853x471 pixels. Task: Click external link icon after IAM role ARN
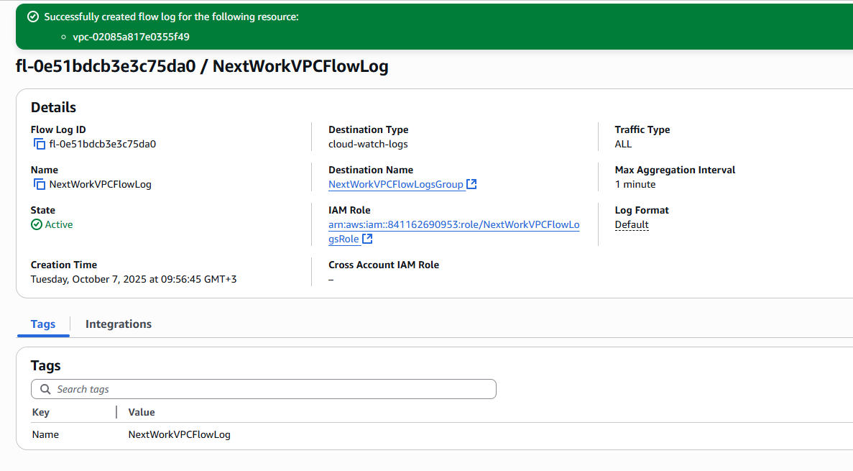pos(367,239)
